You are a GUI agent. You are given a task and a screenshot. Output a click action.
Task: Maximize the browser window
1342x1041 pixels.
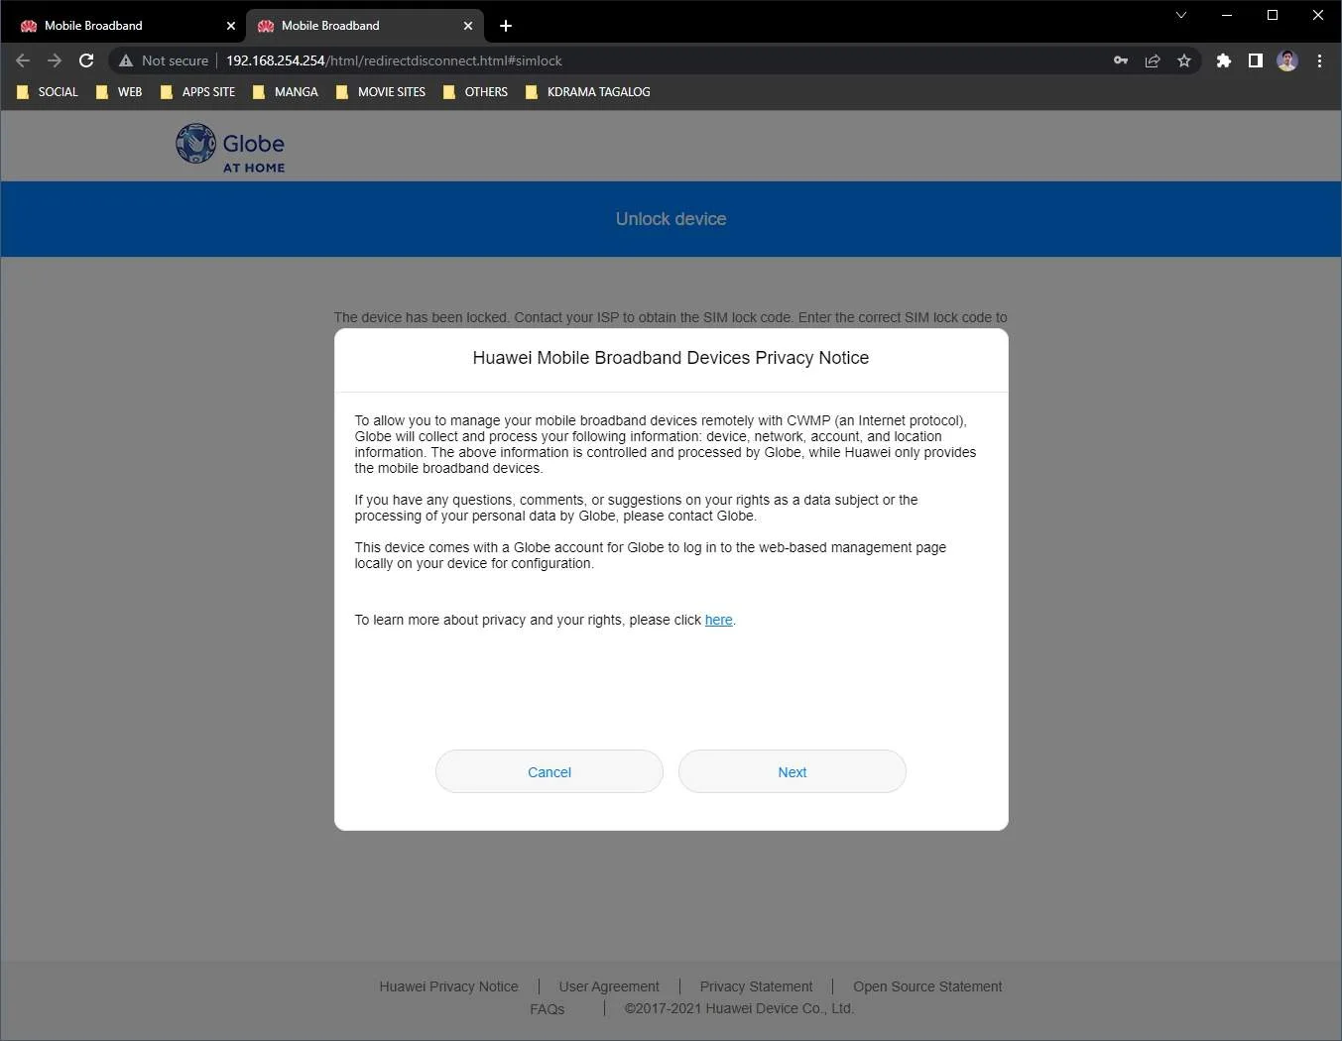pos(1273,15)
